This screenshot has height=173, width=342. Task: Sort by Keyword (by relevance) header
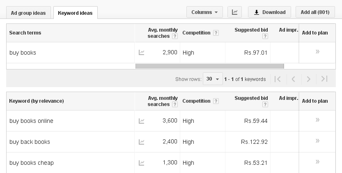point(36,101)
